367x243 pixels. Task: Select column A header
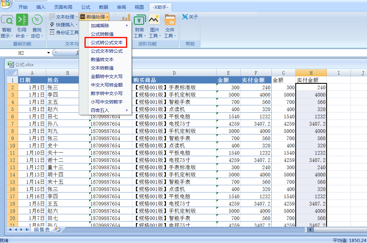coord(32,73)
